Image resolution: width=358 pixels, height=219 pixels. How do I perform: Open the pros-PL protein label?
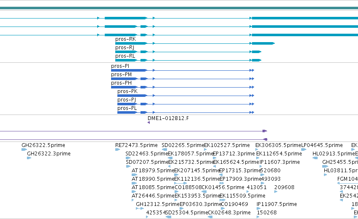(x=127, y=108)
